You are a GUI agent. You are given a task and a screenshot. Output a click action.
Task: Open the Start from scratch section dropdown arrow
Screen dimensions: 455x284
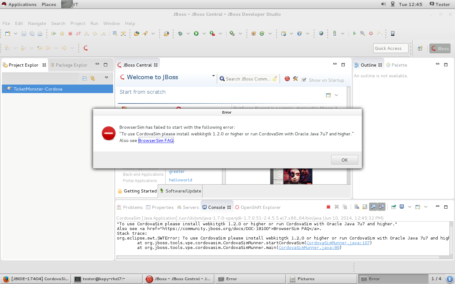336,95
